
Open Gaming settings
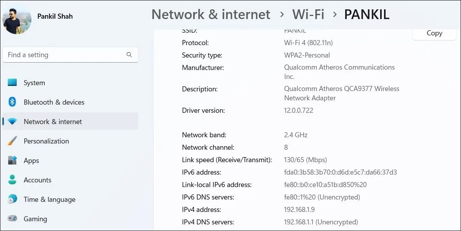click(35, 219)
